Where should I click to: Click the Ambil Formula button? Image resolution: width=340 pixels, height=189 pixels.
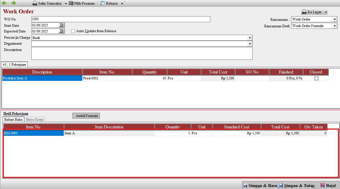click(87, 116)
